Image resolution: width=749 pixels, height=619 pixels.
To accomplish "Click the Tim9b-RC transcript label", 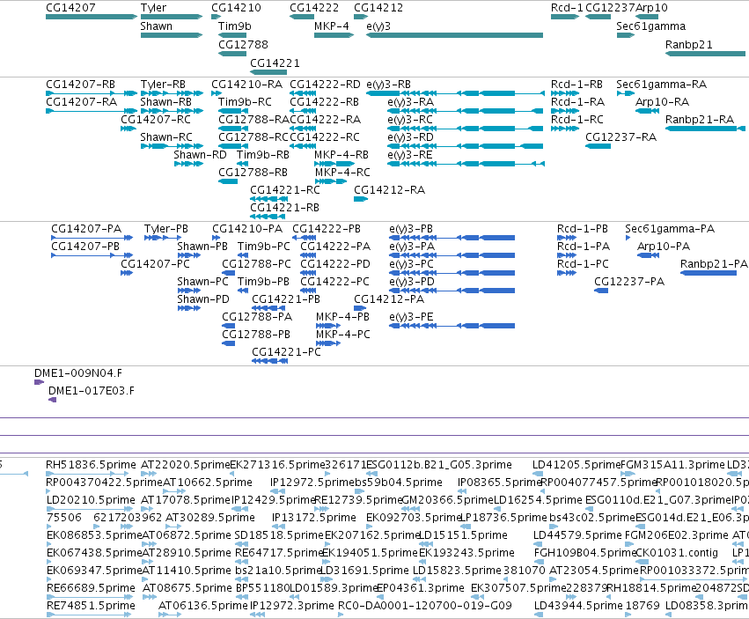I will pyautogui.click(x=245, y=102).
